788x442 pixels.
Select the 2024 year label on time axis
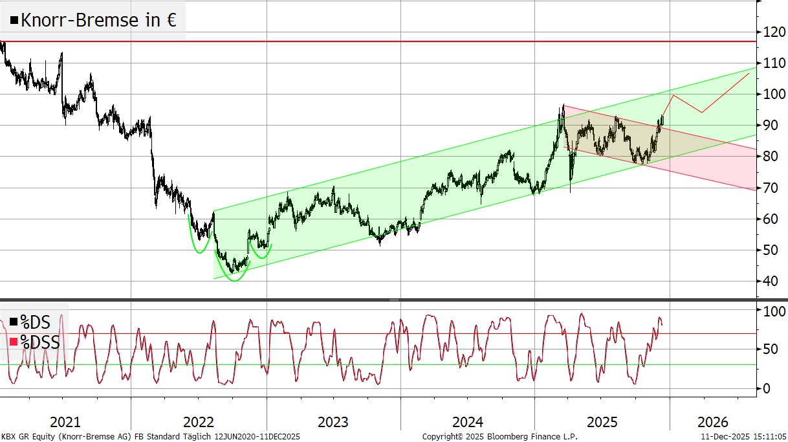point(467,423)
